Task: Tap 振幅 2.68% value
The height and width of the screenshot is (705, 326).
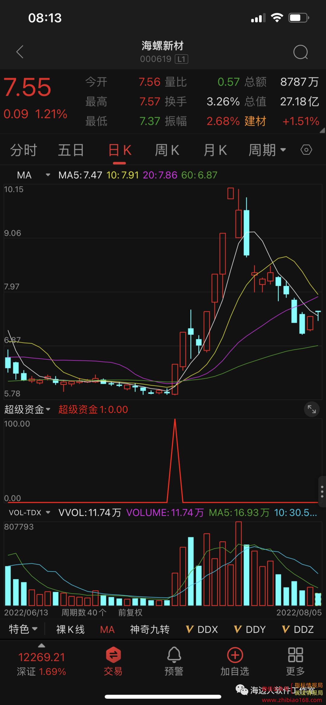Action: pos(223,121)
